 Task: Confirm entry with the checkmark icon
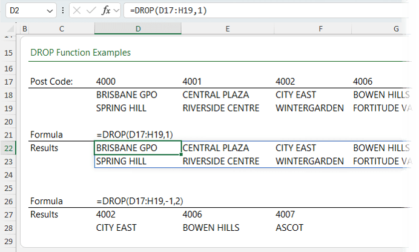(91, 11)
